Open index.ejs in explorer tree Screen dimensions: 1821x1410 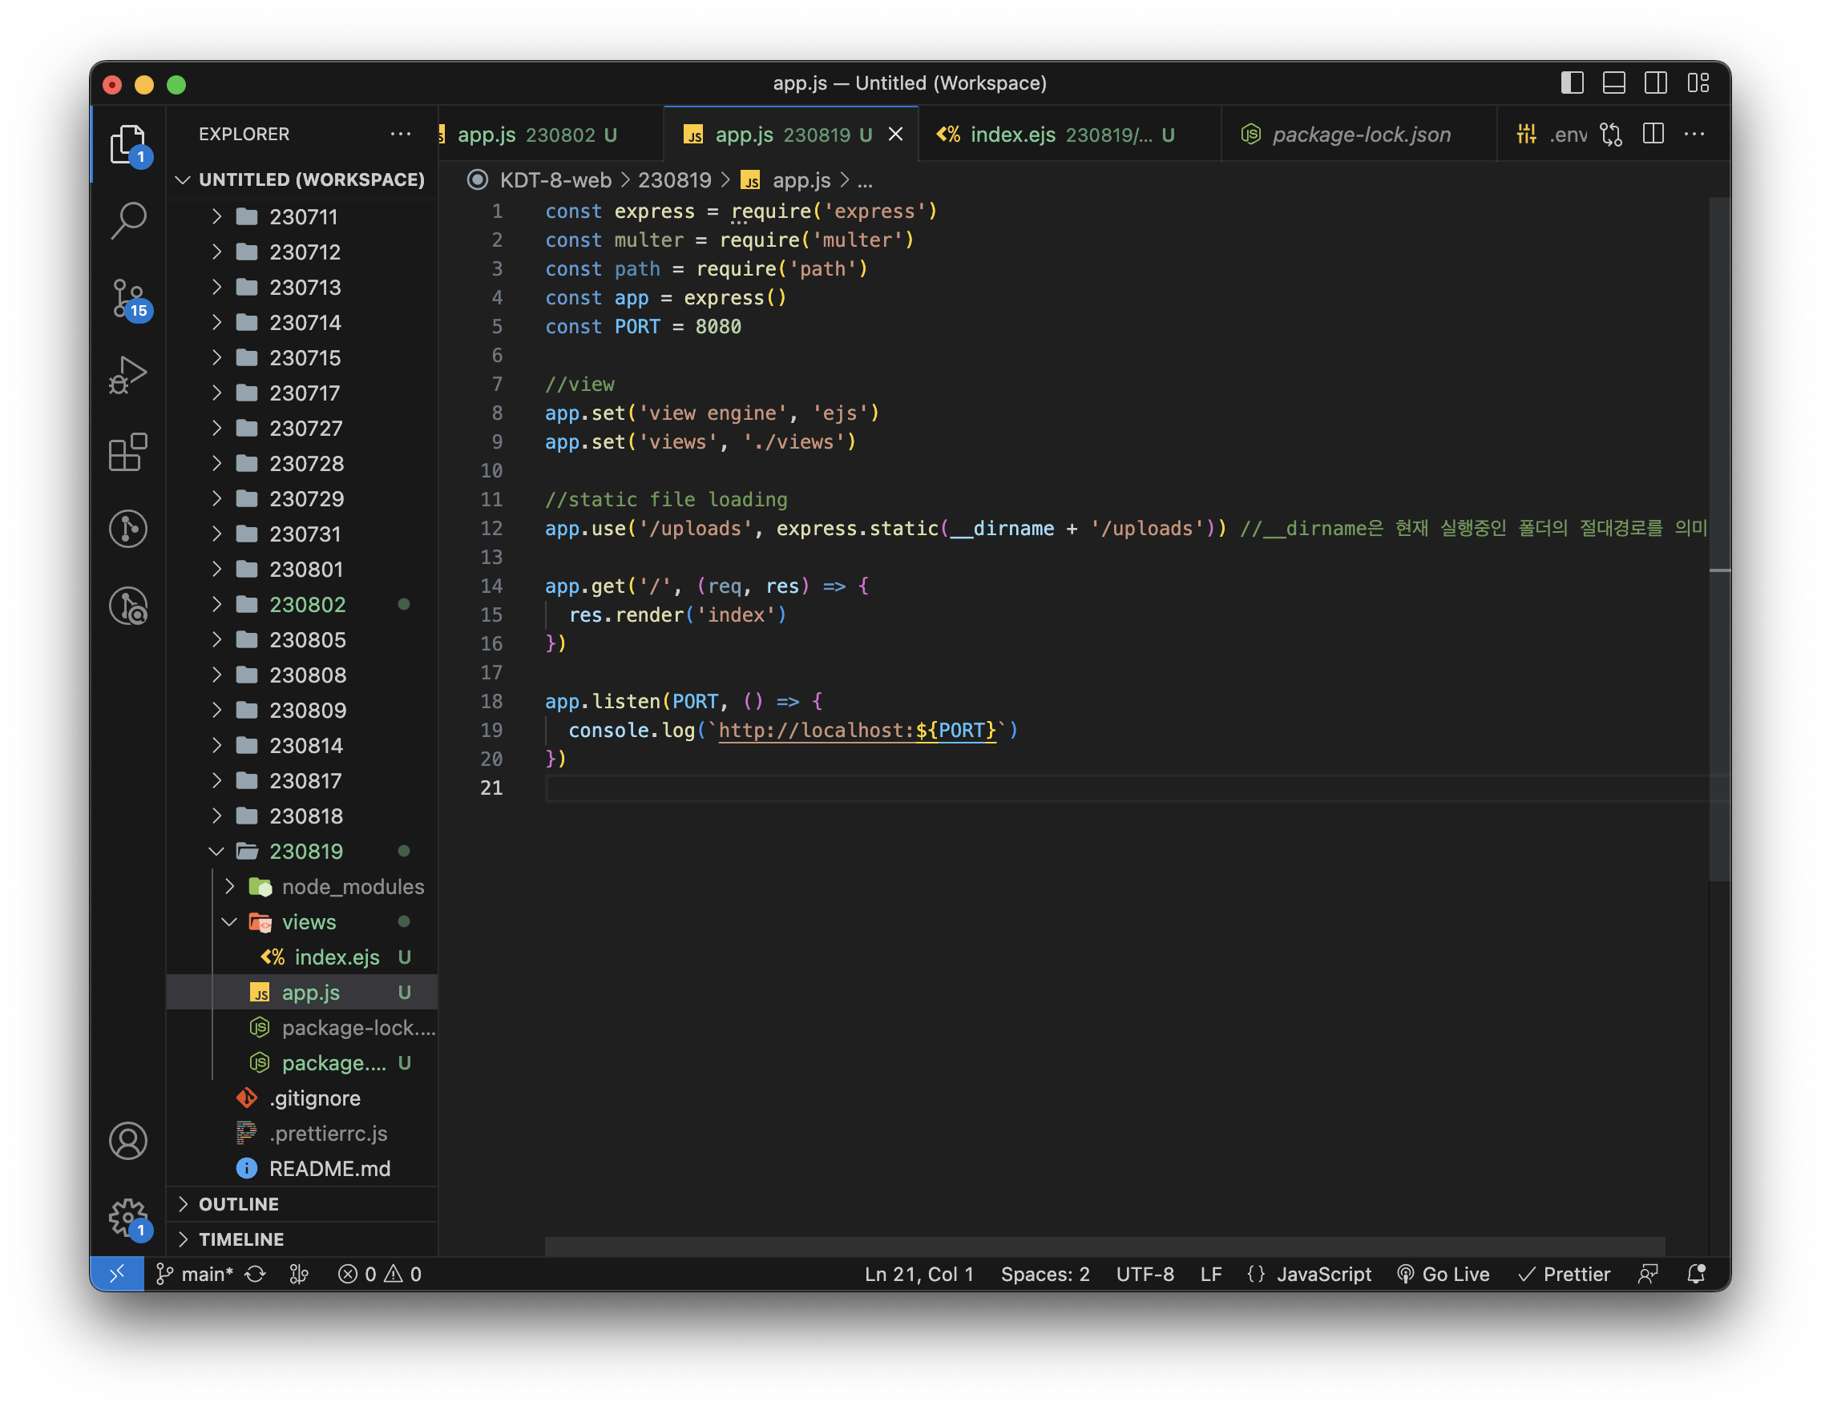pyautogui.click(x=302, y=957)
